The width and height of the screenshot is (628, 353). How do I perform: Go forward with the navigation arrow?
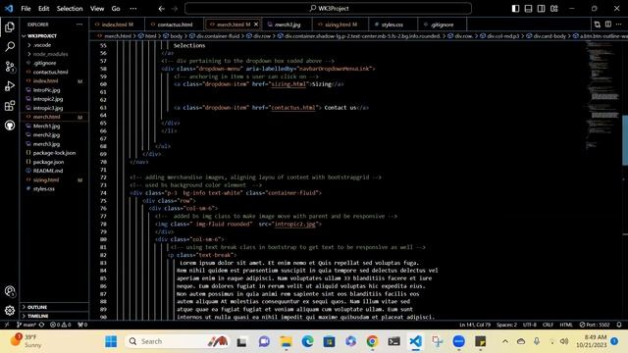click(x=175, y=9)
